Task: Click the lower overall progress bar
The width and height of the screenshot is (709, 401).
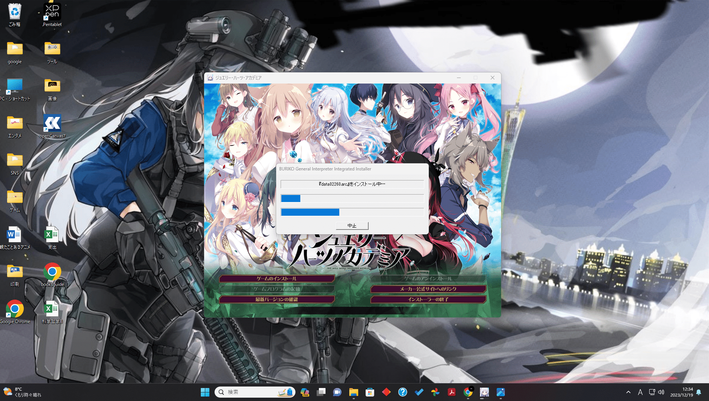Action: coord(352,212)
